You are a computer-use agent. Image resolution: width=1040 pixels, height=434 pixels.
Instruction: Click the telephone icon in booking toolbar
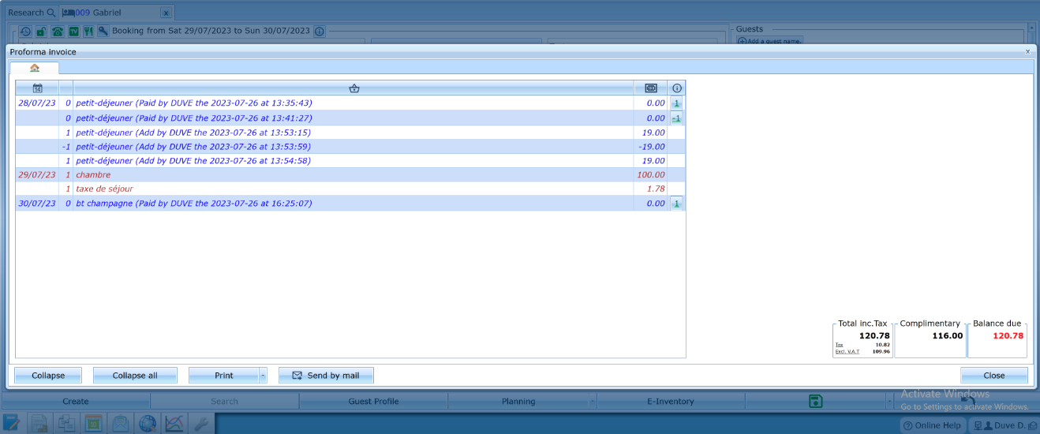(x=57, y=32)
